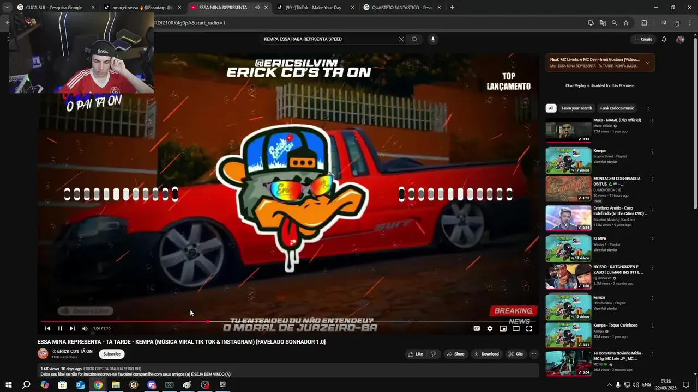Open Windows taskbar search
Screen dimensions: 698x392
26,385
